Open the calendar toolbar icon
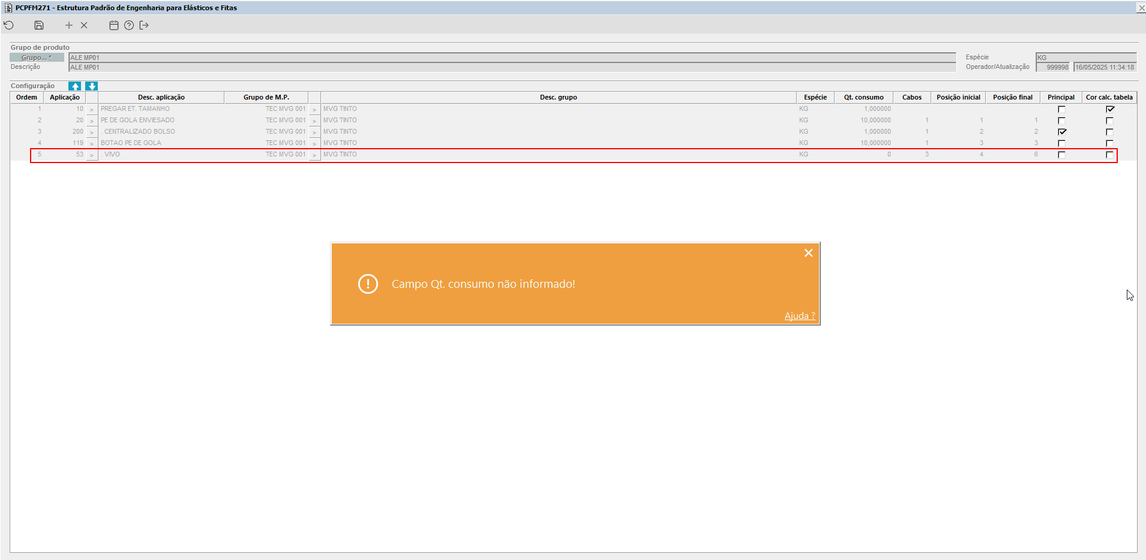The width and height of the screenshot is (1146, 560). (x=114, y=25)
